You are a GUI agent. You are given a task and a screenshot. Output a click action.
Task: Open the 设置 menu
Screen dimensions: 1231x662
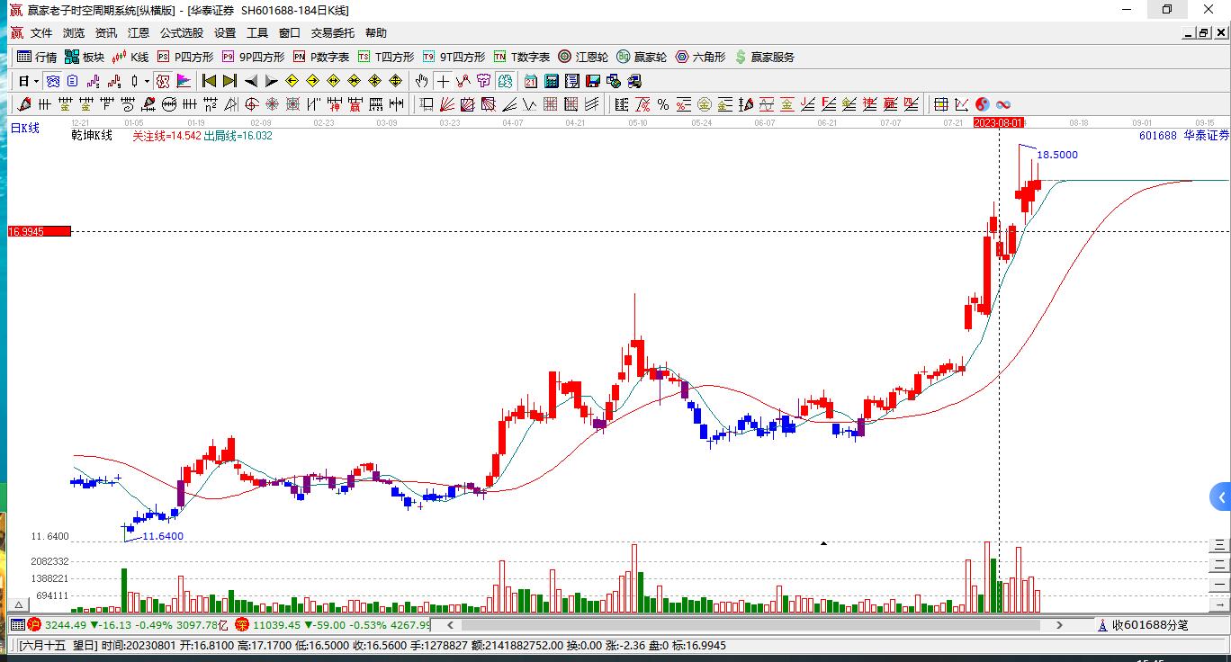click(x=225, y=33)
